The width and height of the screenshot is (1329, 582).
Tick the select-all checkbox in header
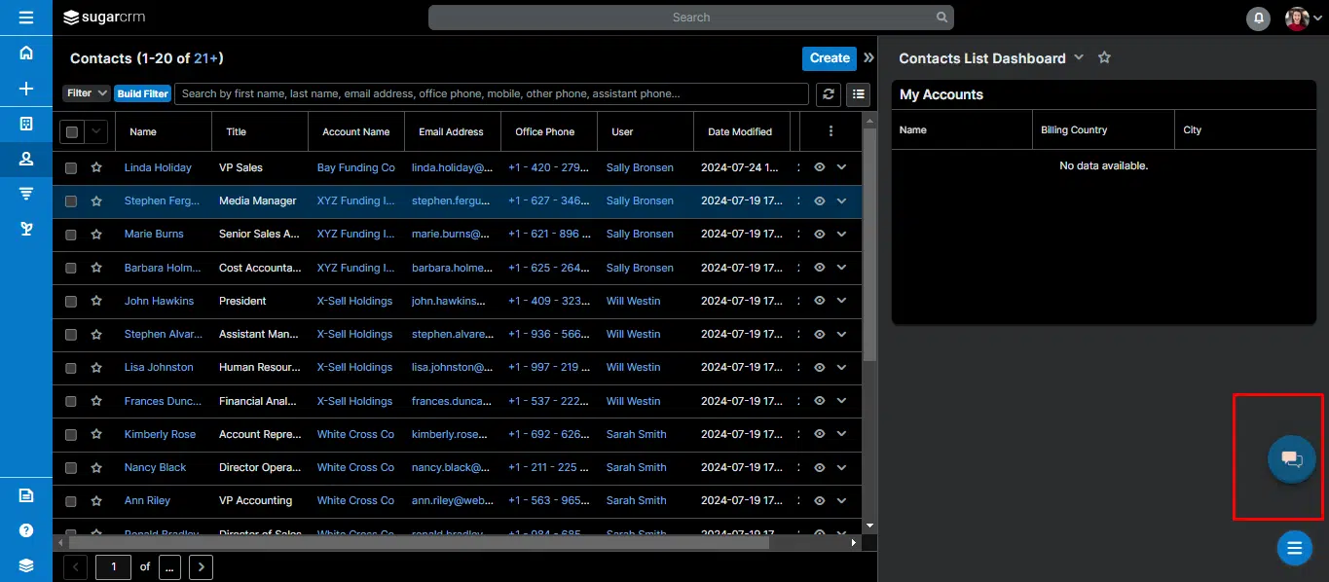pyautogui.click(x=72, y=131)
